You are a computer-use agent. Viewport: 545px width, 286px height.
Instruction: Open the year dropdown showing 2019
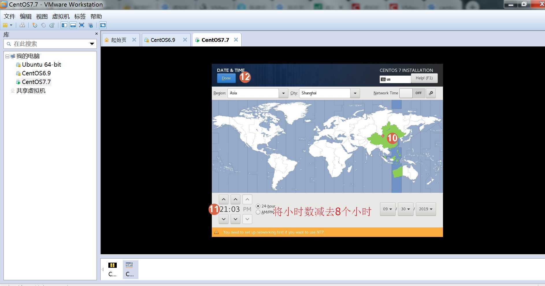click(426, 209)
